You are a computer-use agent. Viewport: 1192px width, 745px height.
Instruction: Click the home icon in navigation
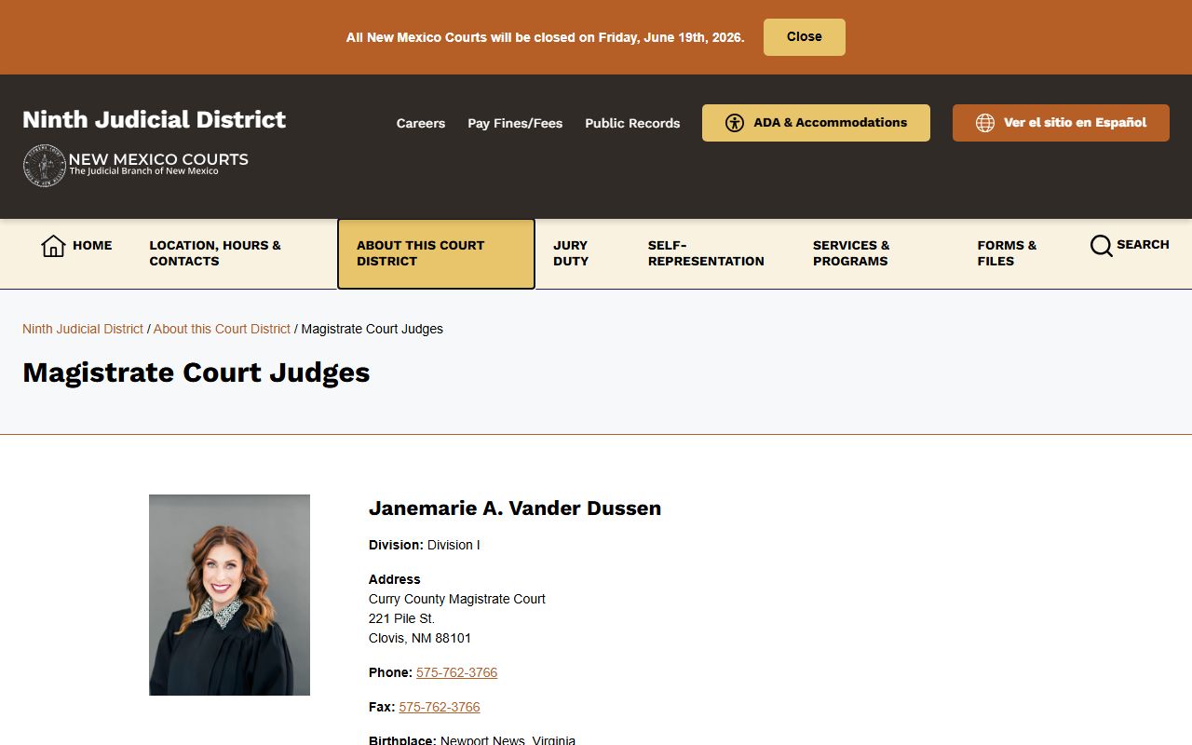click(x=53, y=246)
